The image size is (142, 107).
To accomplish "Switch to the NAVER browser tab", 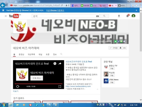I will point(85,6).
